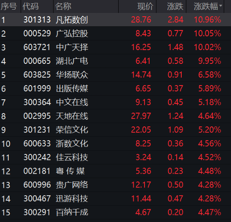Screen dimensions: 231x222
Task: Click change value 0.91
Action: [175, 75]
